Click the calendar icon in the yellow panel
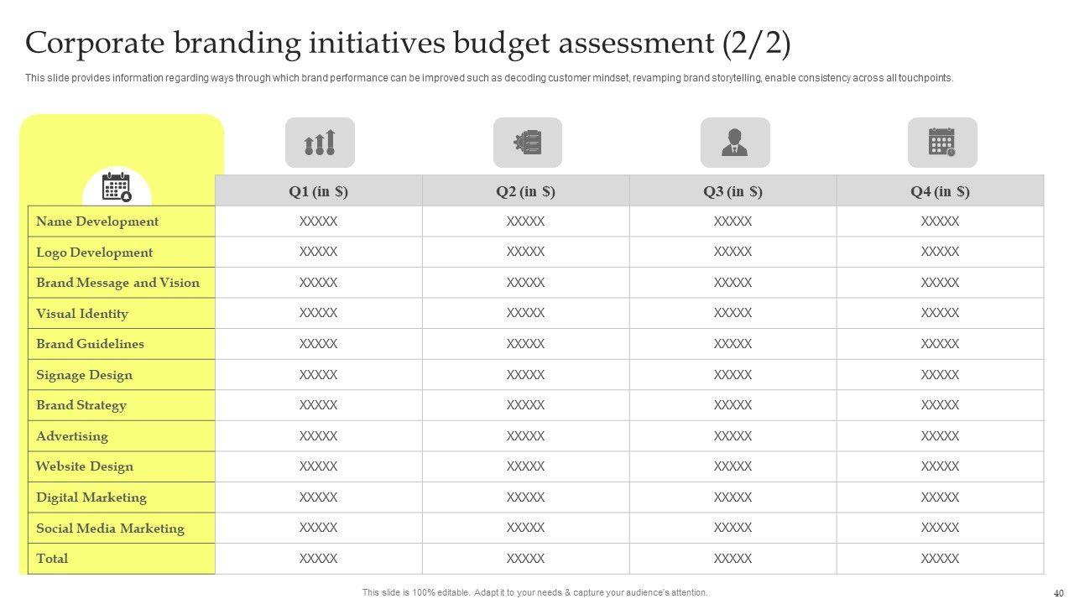Image resolution: width=1074 pixels, height=604 pixels. (117, 187)
